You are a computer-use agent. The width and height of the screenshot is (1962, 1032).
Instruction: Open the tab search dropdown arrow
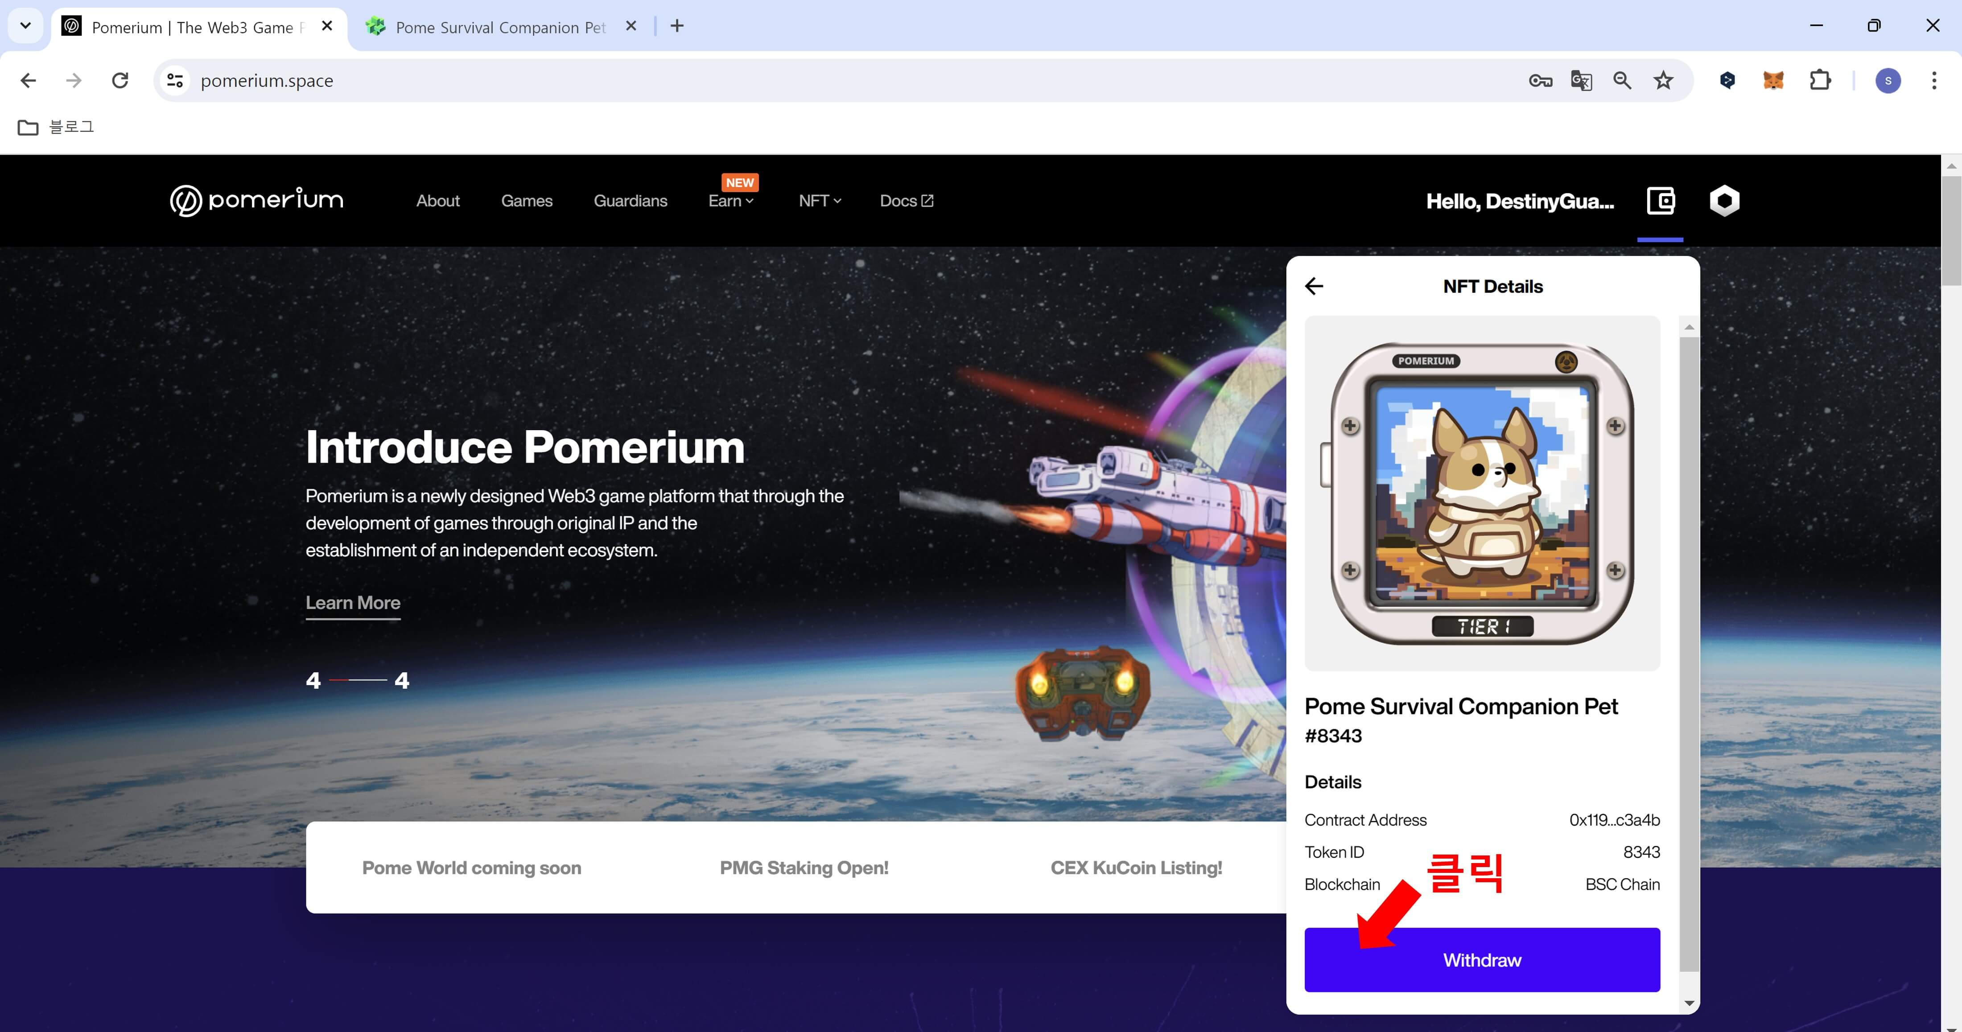pos(25,26)
